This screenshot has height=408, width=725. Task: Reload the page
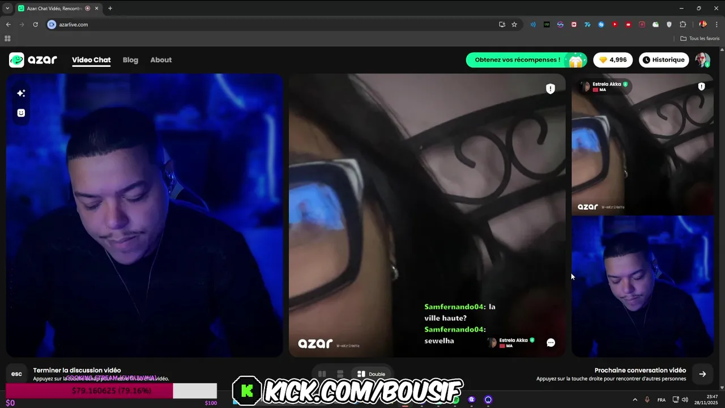(35, 24)
